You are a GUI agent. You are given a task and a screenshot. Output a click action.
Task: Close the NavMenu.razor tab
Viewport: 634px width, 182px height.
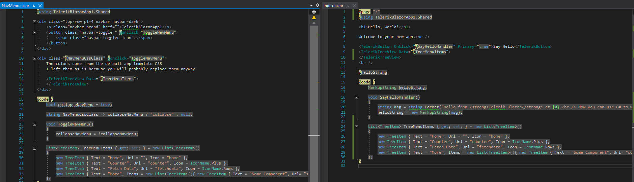click(x=40, y=6)
